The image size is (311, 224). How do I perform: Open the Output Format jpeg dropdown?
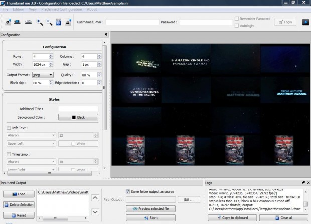(x=43, y=75)
